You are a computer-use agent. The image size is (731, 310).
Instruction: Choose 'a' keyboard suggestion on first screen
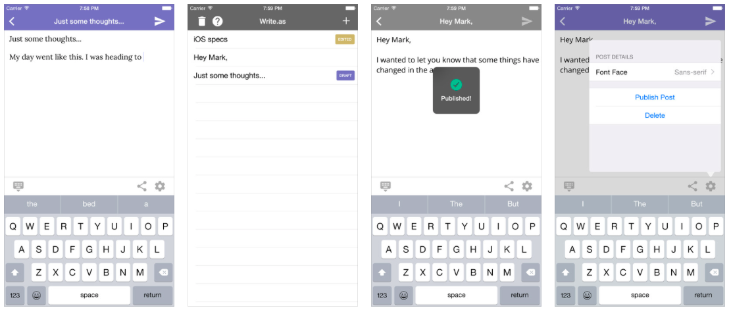(x=146, y=204)
